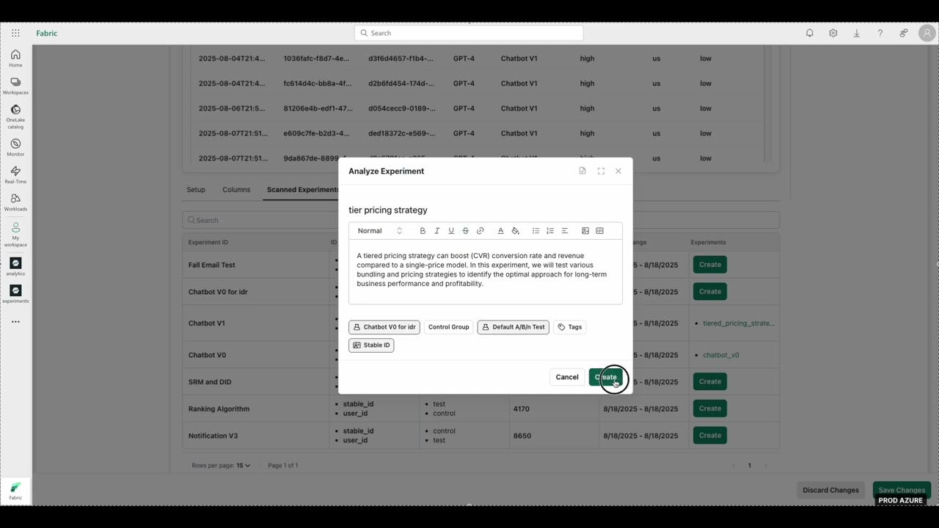Open the text alignment option
Viewport: 939px width, 528px height.
[565, 231]
